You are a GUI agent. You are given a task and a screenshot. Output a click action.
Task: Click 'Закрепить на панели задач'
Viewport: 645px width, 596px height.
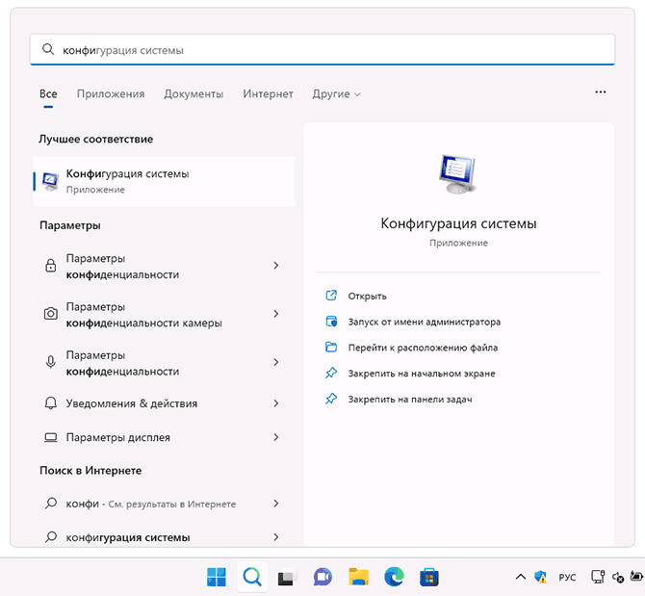[x=410, y=400]
